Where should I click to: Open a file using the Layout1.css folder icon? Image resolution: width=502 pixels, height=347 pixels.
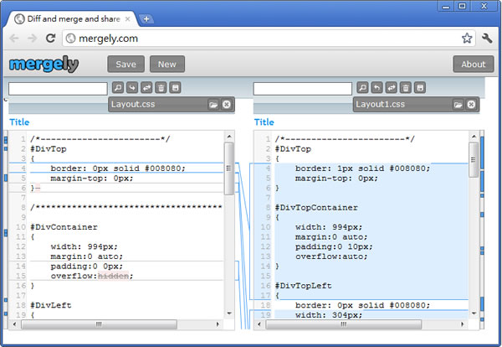pyautogui.click(x=458, y=105)
